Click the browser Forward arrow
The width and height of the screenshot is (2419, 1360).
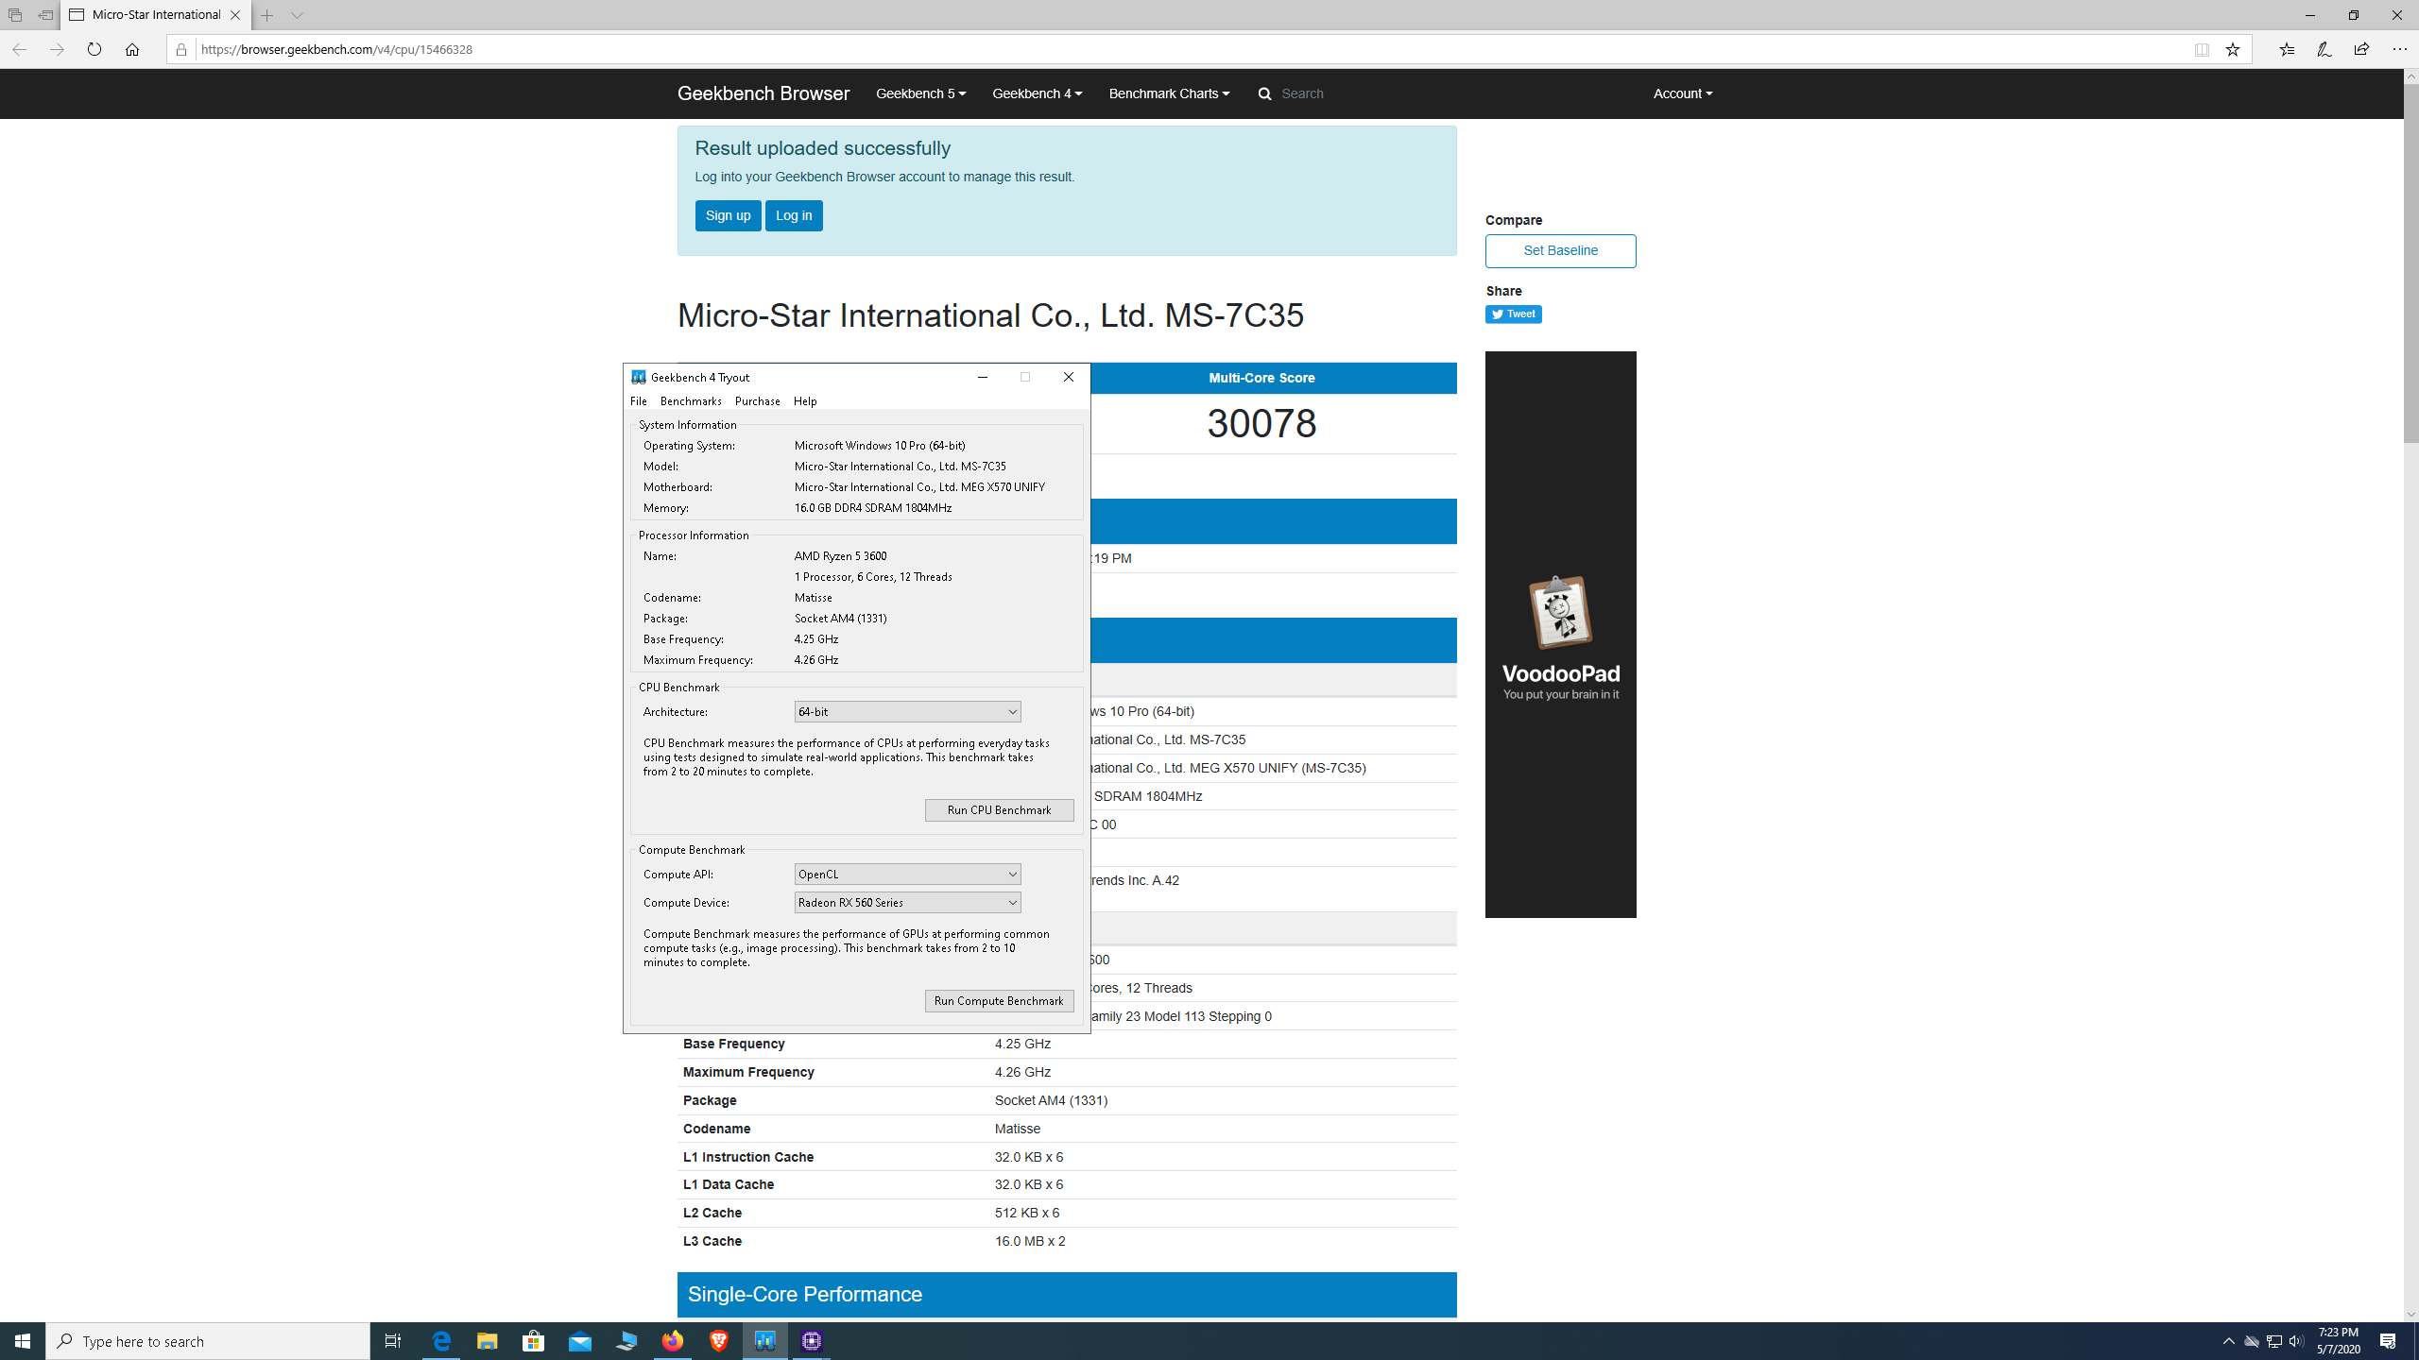[x=57, y=49]
